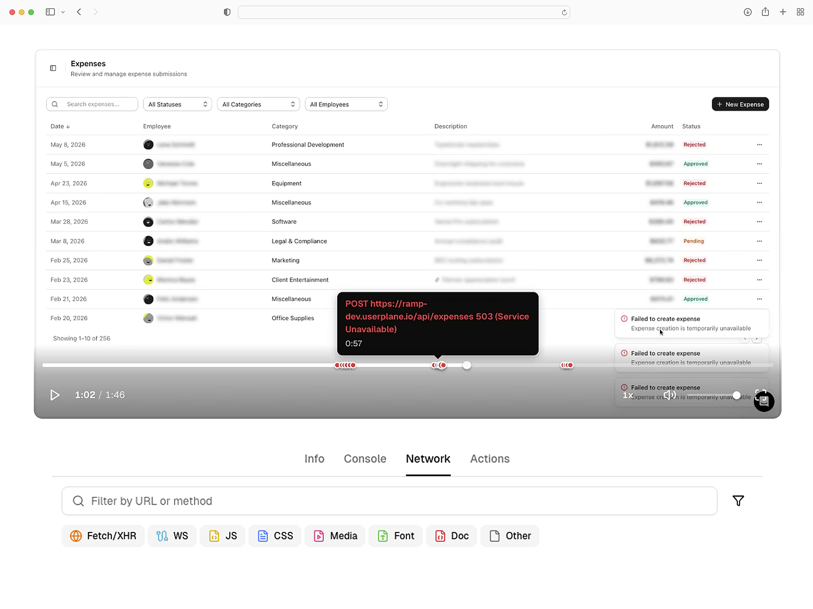Enable the WS websocket filter
The width and height of the screenshot is (813, 609).
[x=172, y=536]
